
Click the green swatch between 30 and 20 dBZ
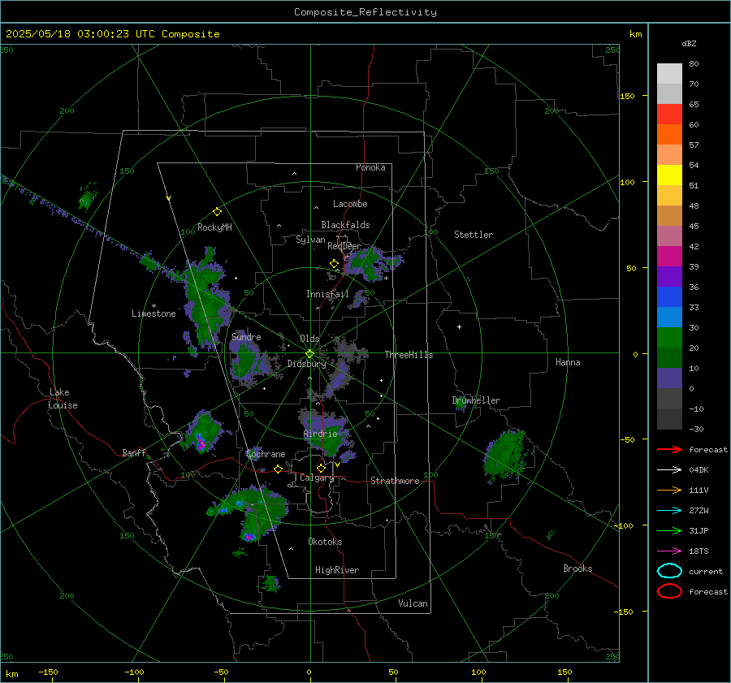click(669, 338)
